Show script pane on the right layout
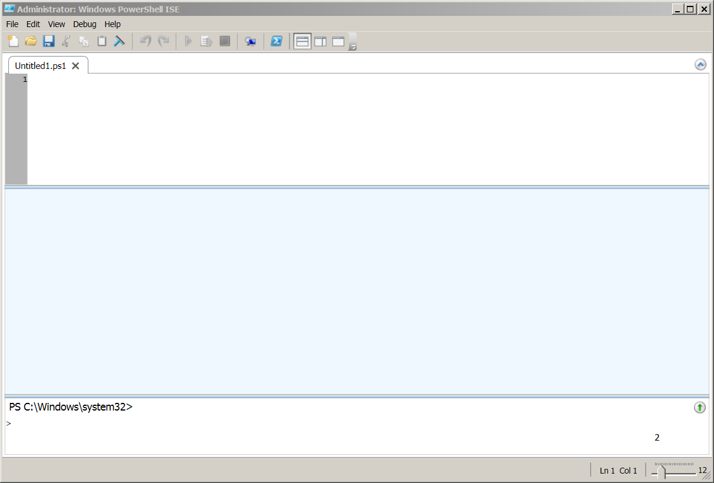 point(320,41)
